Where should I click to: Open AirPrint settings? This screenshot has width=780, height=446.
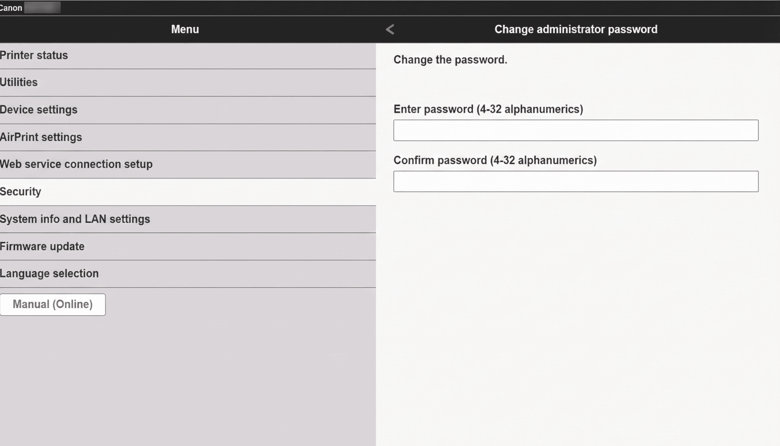41,137
